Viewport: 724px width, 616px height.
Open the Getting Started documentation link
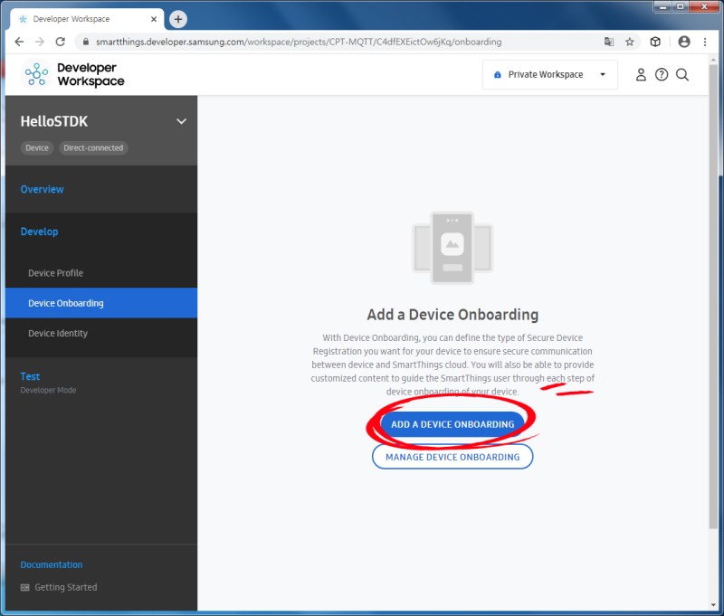pyautogui.click(x=65, y=587)
